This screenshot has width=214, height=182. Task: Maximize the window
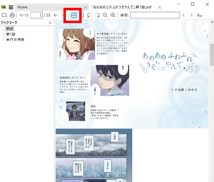[x=193, y=4]
